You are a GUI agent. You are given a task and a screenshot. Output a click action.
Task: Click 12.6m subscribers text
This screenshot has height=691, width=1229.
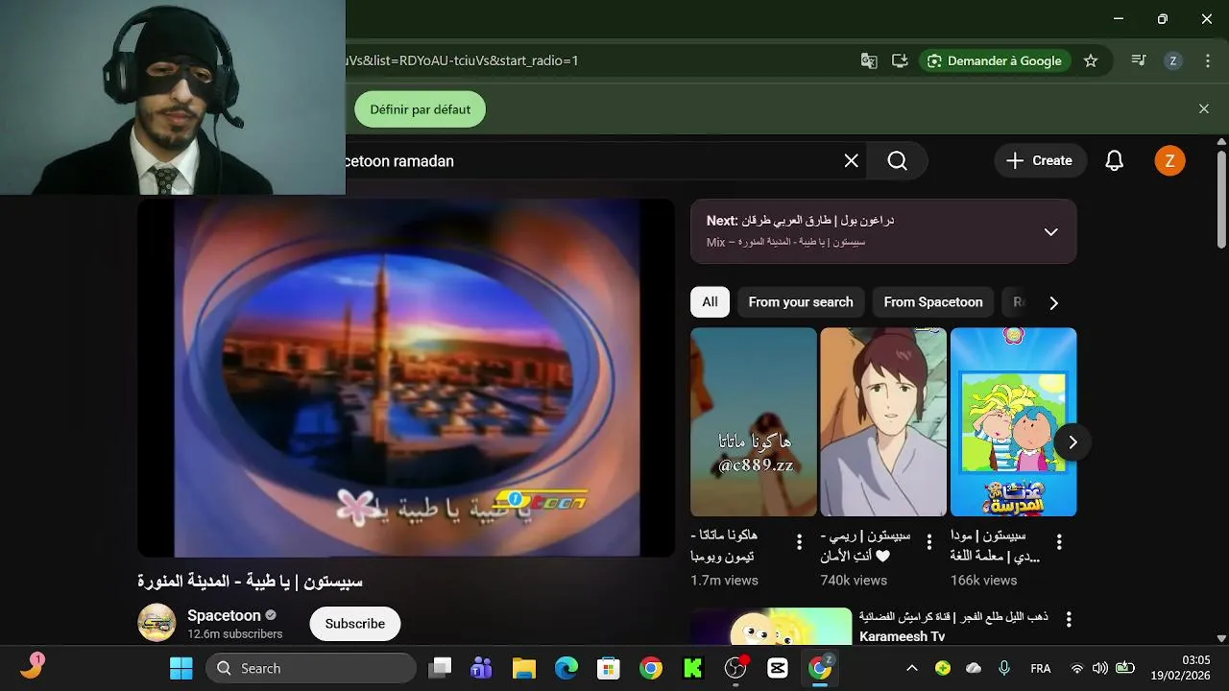[235, 634]
